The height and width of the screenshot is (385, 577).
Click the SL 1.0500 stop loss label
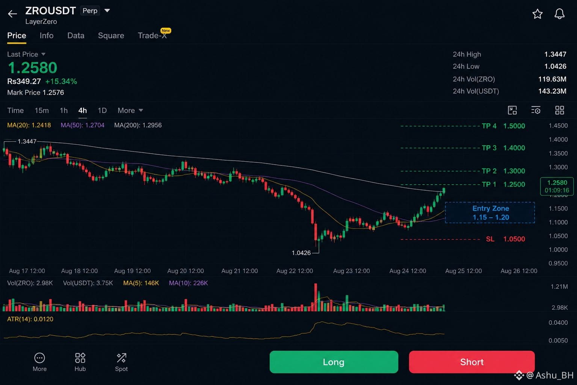[505, 239]
